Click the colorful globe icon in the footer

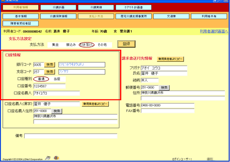pyautogui.click(x=56, y=158)
